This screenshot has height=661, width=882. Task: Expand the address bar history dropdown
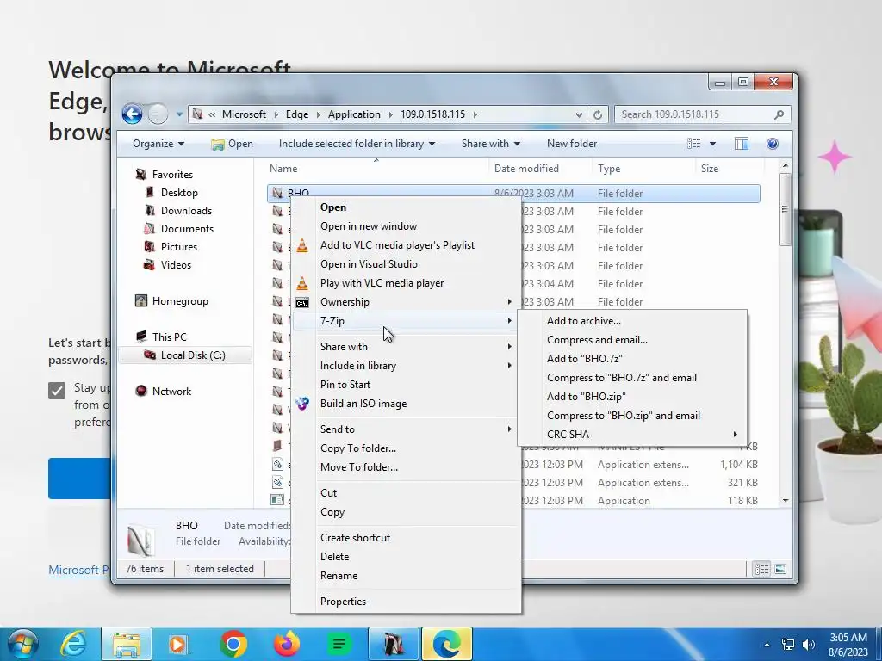click(579, 114)
